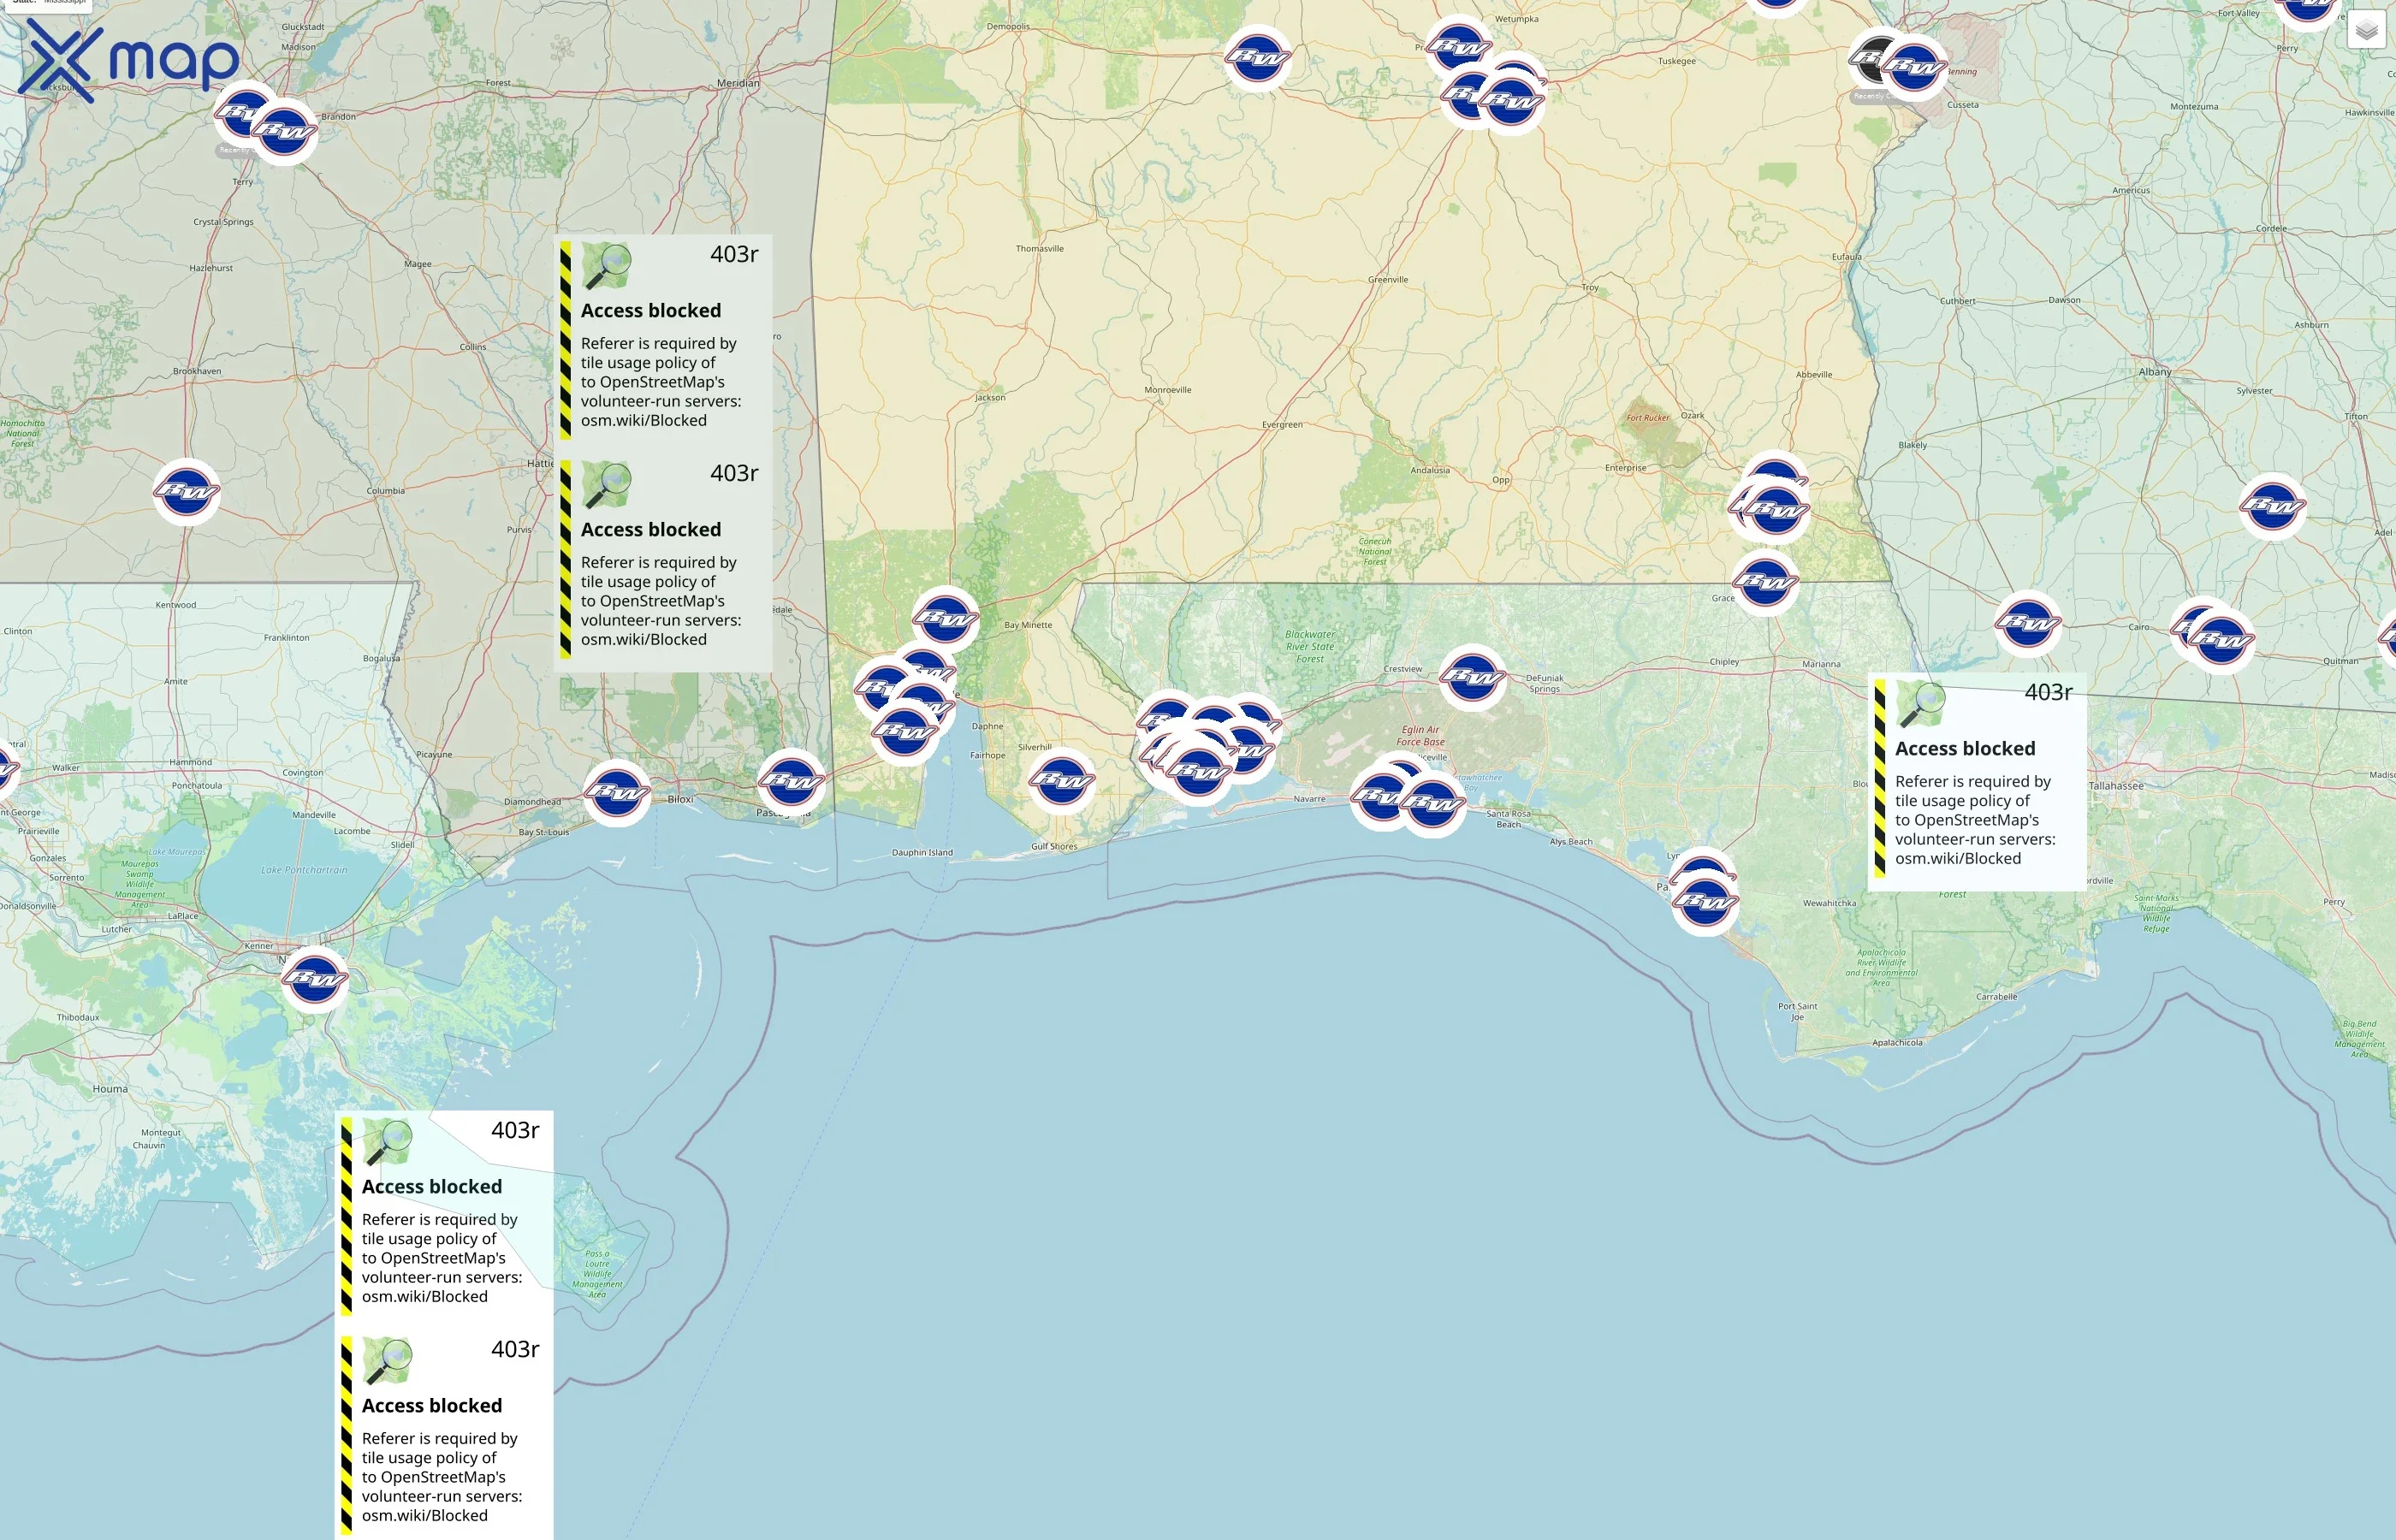Open the map layers control

coord(2365,31)
